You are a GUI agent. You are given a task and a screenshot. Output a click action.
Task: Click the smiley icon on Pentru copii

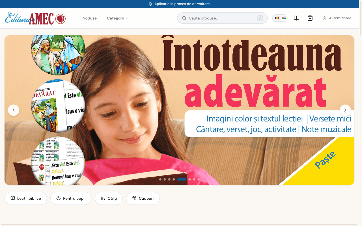[x=58, y=198]
